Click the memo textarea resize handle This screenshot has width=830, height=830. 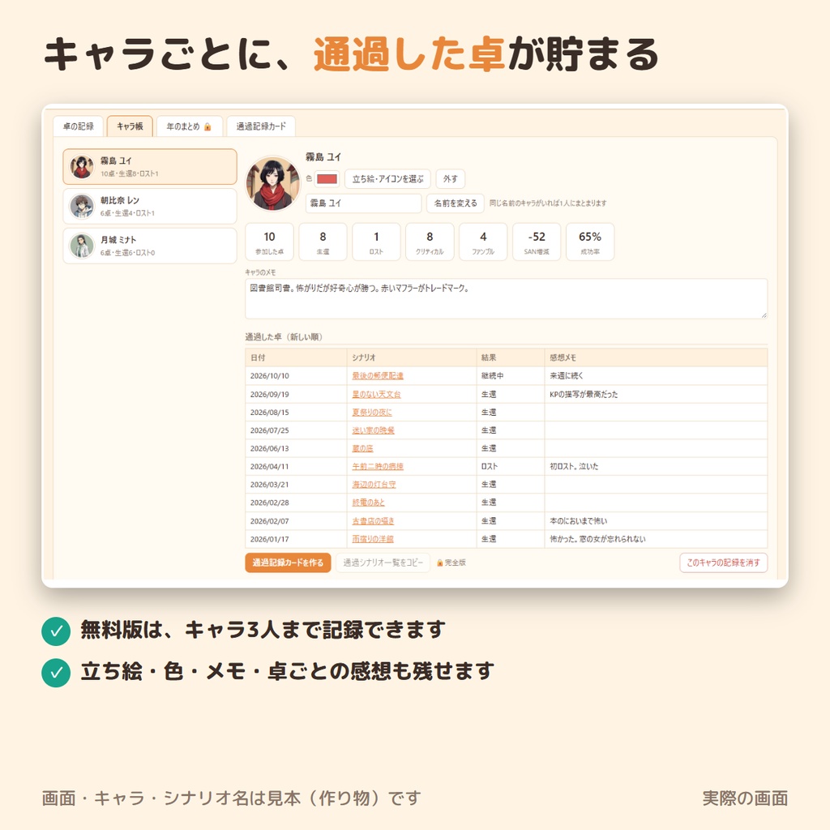pos(764,315)
